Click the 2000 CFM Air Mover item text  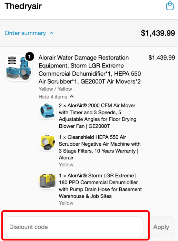[x=98, y=116]
